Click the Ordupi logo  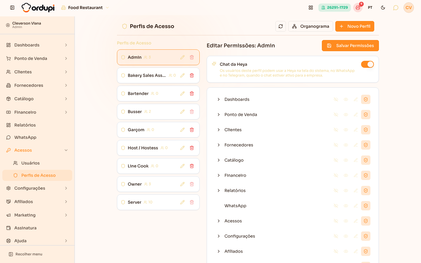point(38,8)
